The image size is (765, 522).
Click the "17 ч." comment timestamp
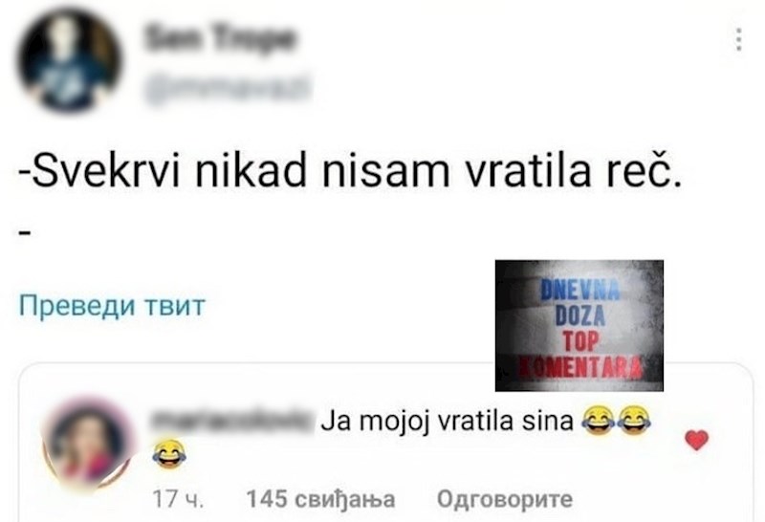[x=178, y=499]
